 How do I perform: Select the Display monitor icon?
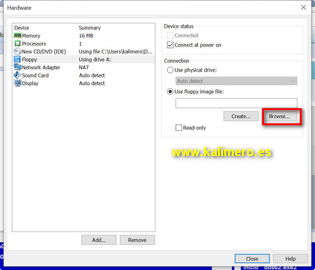click(18, 83)
